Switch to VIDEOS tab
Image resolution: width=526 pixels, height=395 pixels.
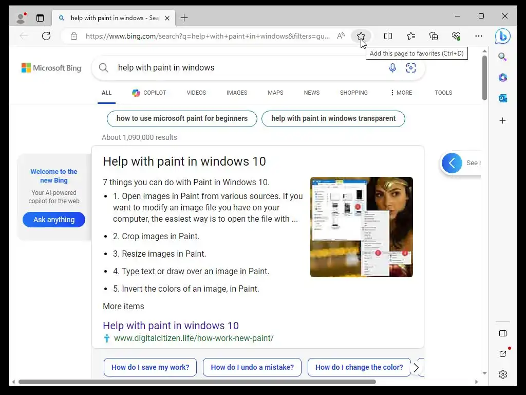pos(196,93)
